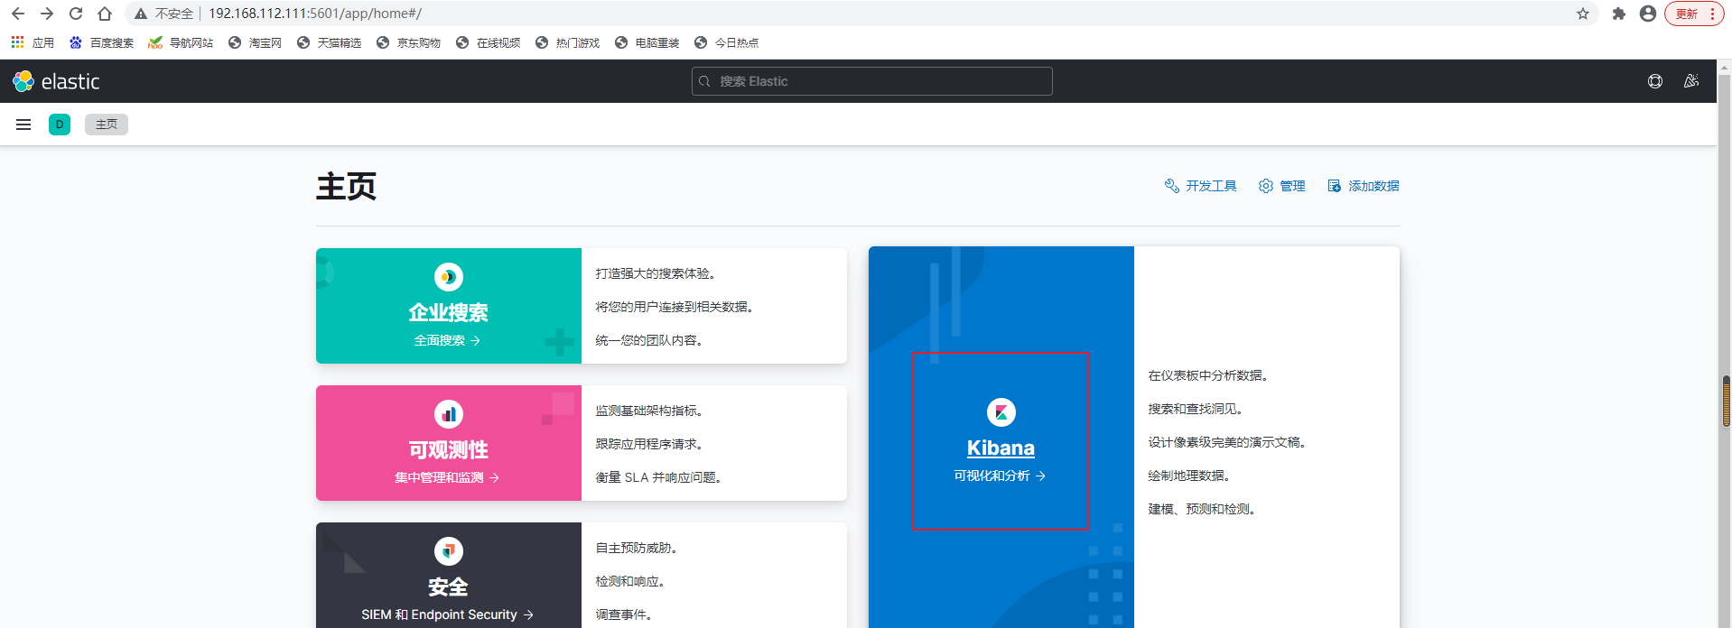Viewport: 1732px width, 628px height.
Task: Click 可视化和分析 link under Kibana
Action: [x=1001, y=476]
